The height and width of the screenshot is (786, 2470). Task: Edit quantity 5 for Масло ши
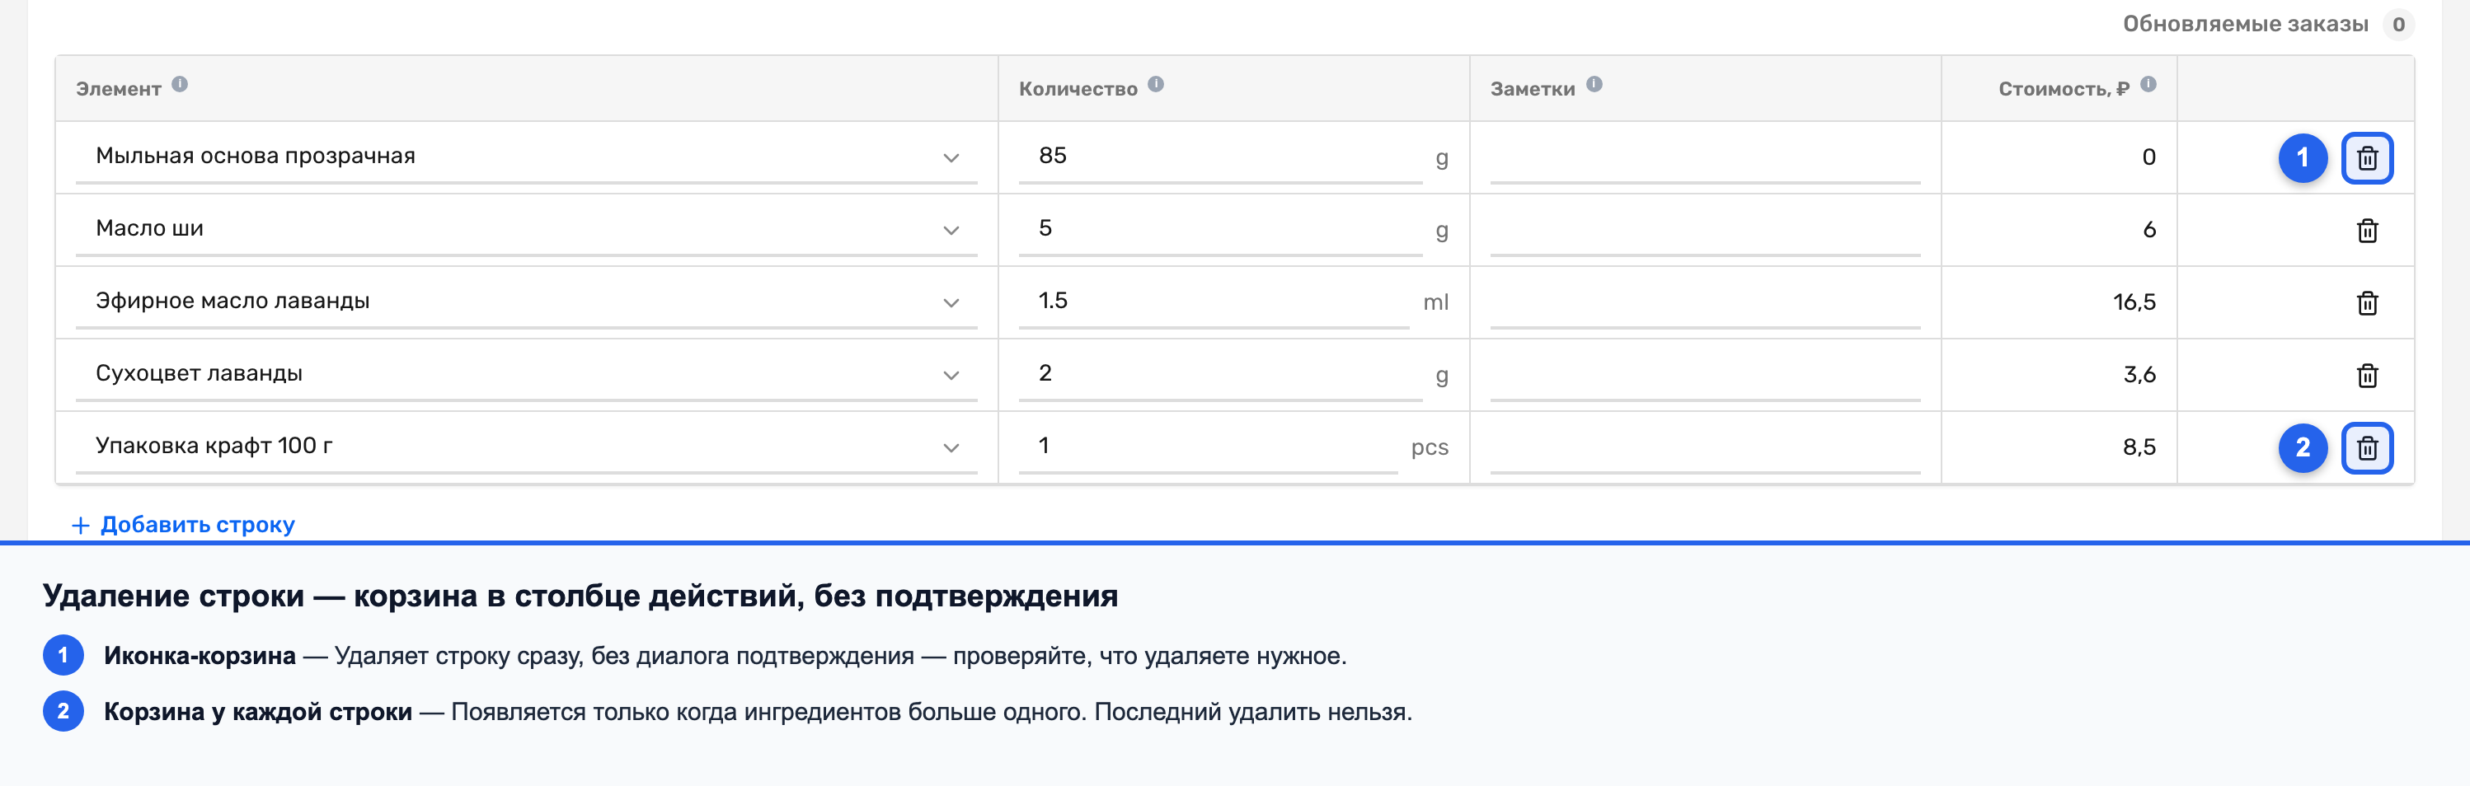pos(1219,229)
